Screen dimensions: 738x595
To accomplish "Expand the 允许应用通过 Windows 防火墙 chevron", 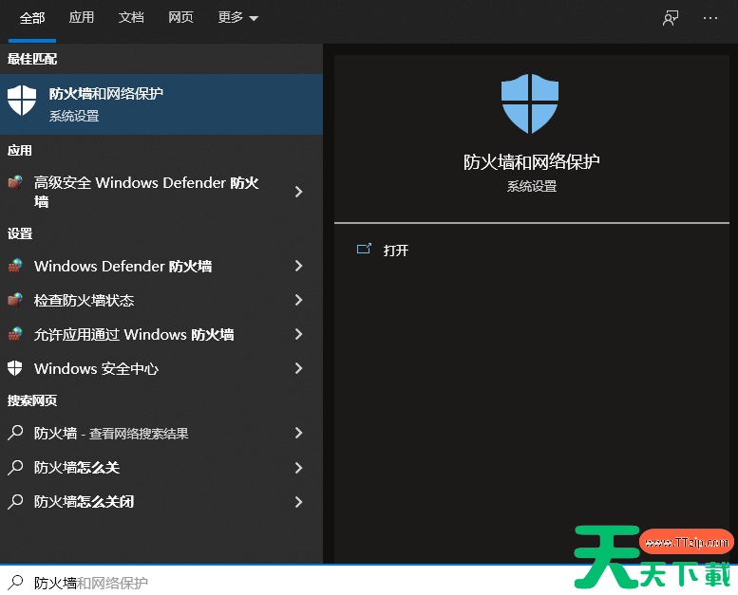I will [298, 334].
